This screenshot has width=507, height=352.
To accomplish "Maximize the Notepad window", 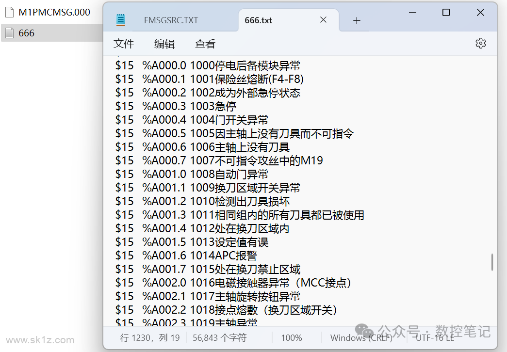I will click(x=446, y=13).
